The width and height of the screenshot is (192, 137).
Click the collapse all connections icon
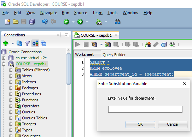coord(43,43)
